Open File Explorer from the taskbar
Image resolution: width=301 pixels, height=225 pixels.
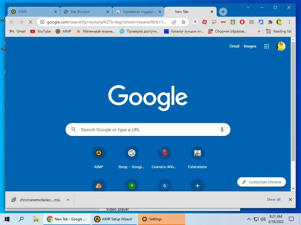click(36, 219)
